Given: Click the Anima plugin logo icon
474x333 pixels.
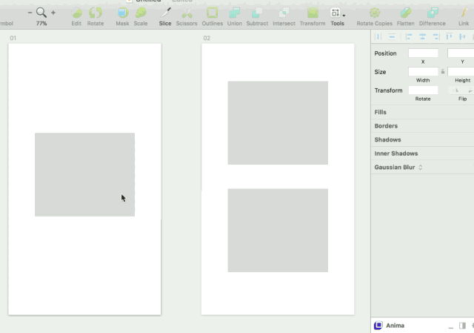Looking at the screenshot, I should tap(378, 326).
